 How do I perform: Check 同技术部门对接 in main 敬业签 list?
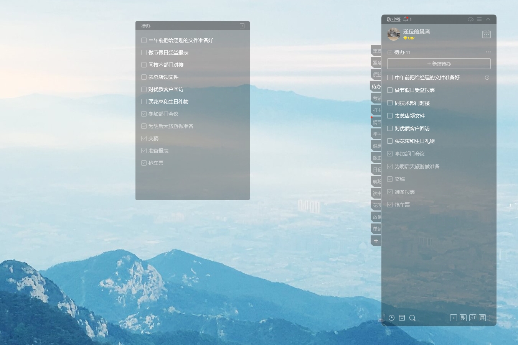(x=390, y=103)
